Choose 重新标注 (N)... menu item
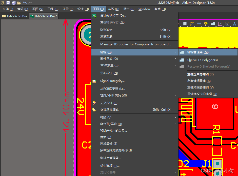The image size is (238, 176). [135, 73]
